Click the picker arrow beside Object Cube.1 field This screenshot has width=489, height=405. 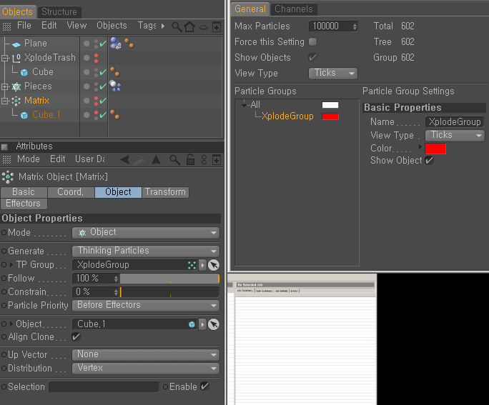(x=214, y=324)
